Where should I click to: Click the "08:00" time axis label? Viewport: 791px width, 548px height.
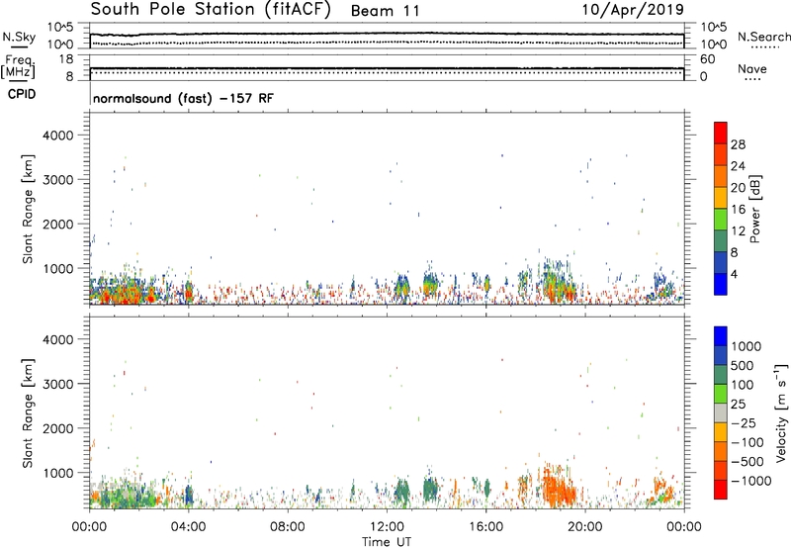point(288,527)
